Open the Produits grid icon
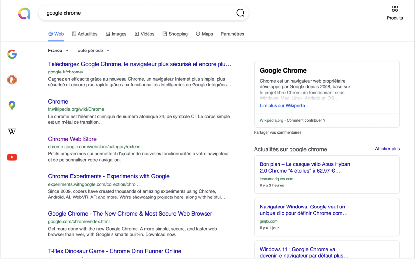This screenshot has height=259, width=415. 395,9
